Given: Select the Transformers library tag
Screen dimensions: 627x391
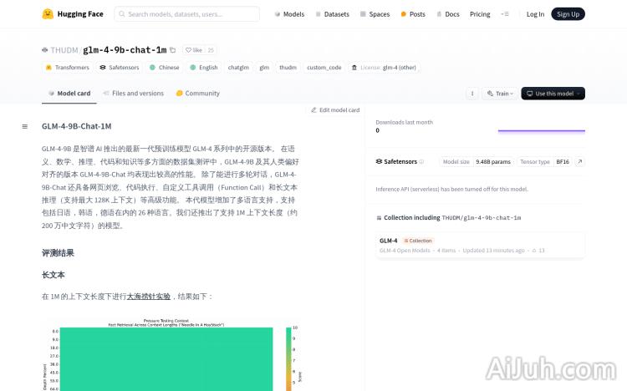Looking at the screenshot, I should [68, 68].
